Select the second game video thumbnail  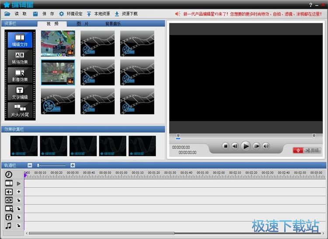click(58, 72)
